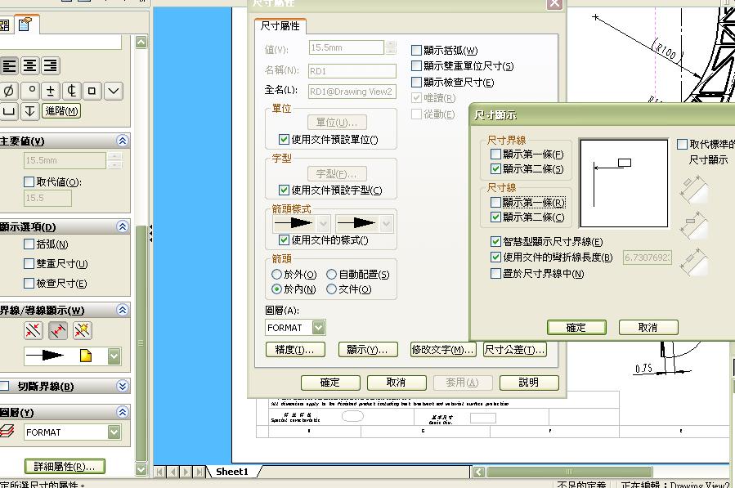Select third dimension display style preview
Screen dimensions: 735x488
point(693,262)
